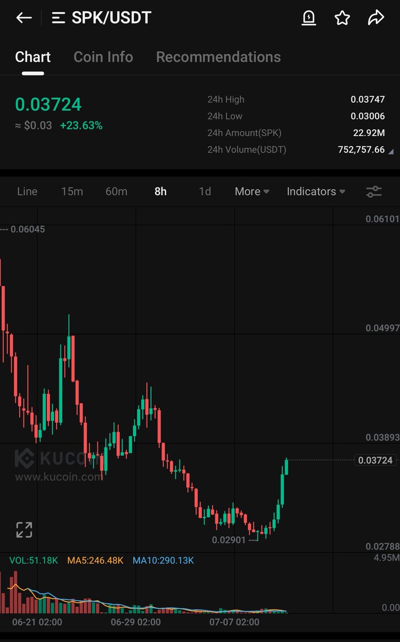Select the 60m timeframe
This screenshot has height=642, width=400.
(116, 192)
